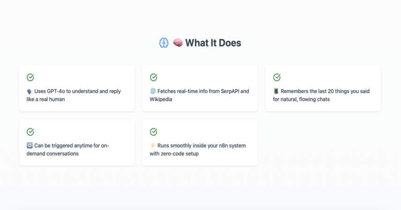
Task: Click the blue outlined brain icon
Action: tap(163, 43)
